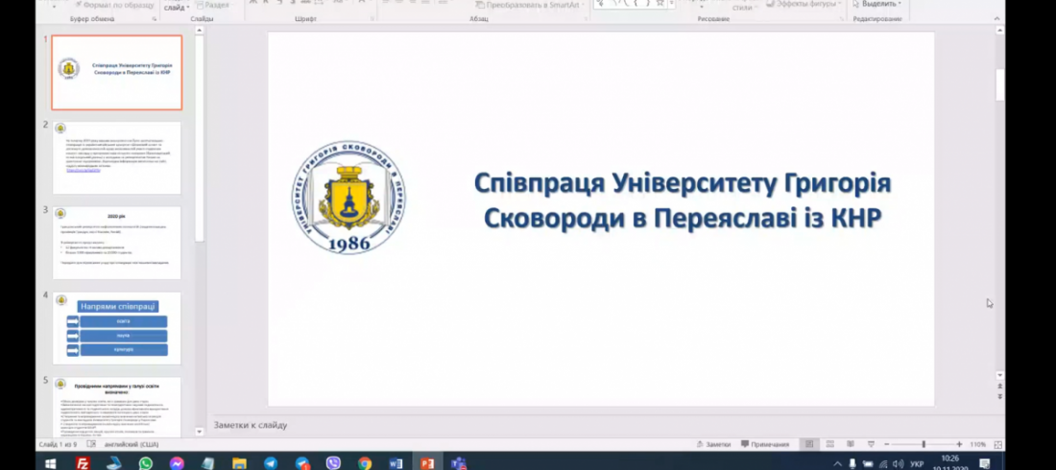The height and width of the screenshot is (470, 1056).
Task: Click the university emblem image on the slide
Action: point(348,198)
